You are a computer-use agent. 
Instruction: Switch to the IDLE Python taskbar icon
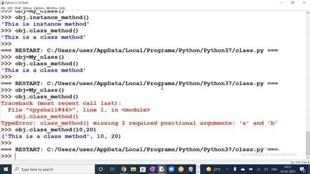click(162, 169)
